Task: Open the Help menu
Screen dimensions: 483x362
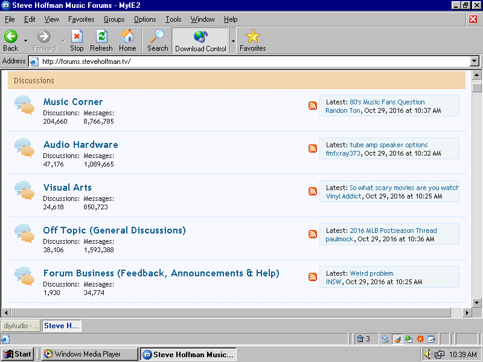Action: click(x=231, y=19)
